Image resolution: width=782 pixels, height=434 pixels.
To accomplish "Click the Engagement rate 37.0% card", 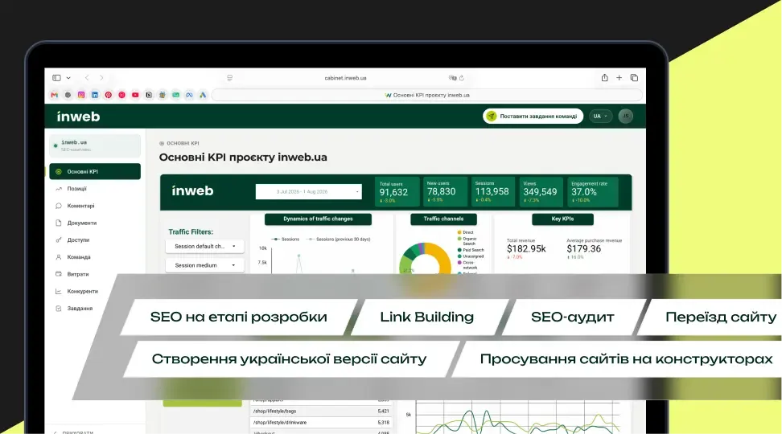I will [592, 192].
